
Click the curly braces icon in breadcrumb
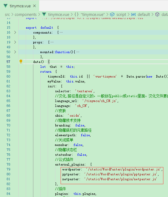coord(77,14)
